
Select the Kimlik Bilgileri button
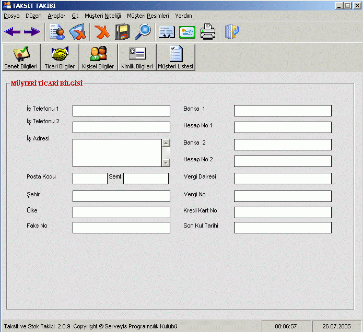tap(137, 57)
